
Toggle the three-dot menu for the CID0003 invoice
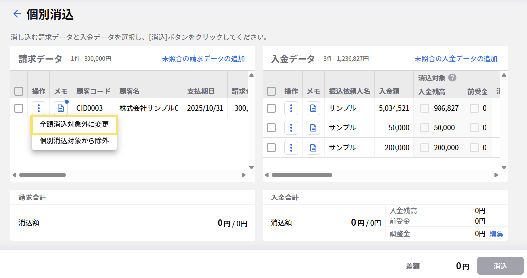[39, 108]
